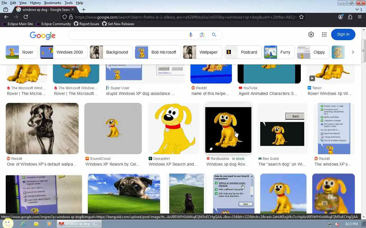
Task: Click the 8:13 PM taskbar clock
Action: [x=351, y=224]
